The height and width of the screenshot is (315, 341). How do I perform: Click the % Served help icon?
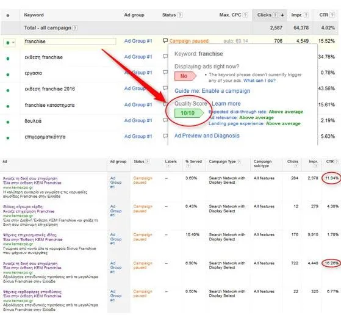pos(188,166)
